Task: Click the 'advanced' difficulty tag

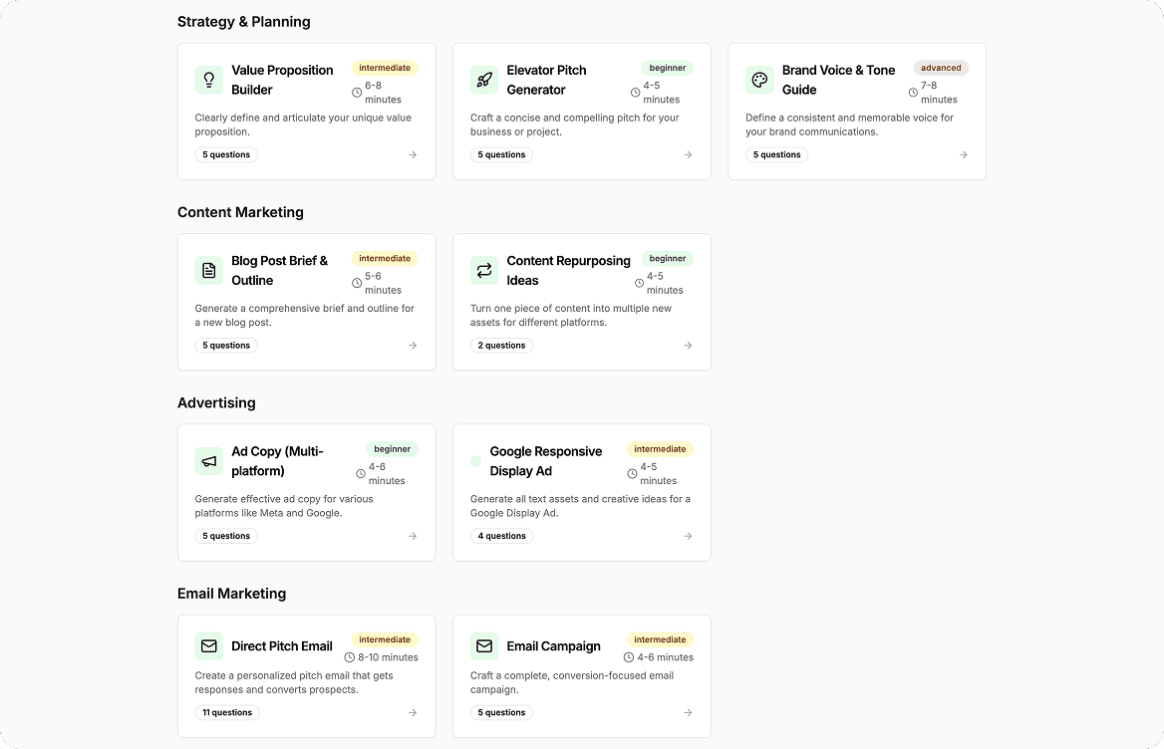Action: (x=941, y=68)
